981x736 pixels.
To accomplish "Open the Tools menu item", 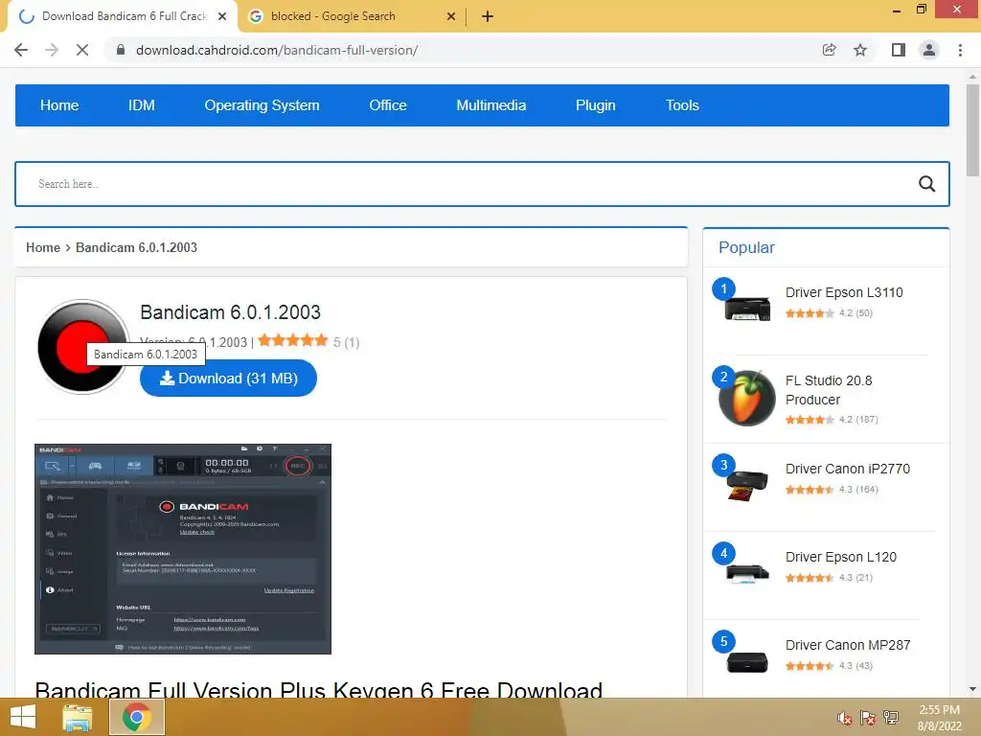I will coord(682,105).
